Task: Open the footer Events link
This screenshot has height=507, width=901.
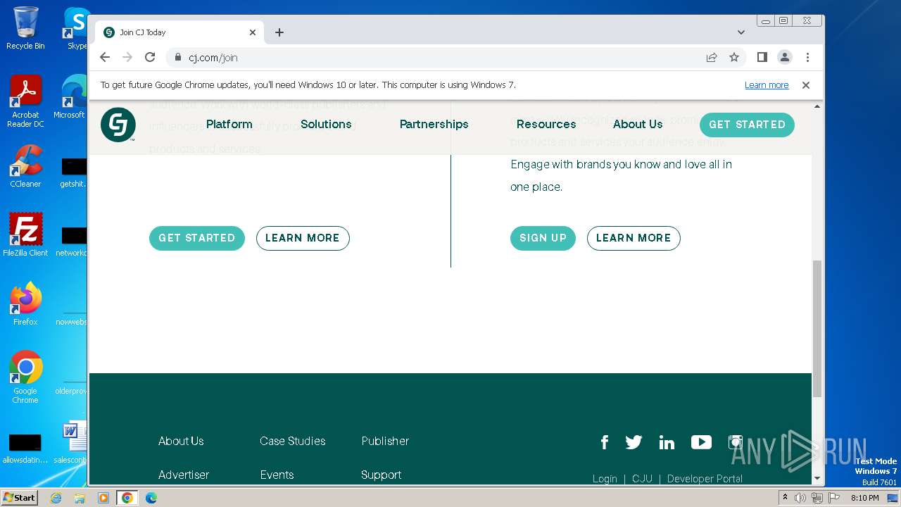Action: pos(277,475)
